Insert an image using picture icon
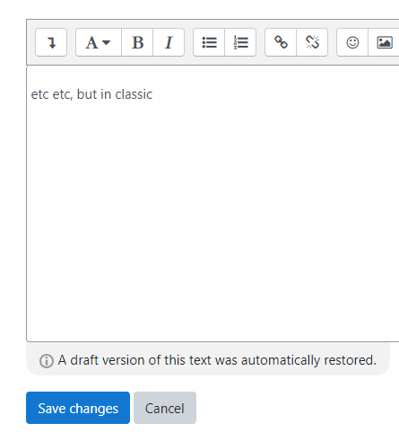The width and height of the screenshot is (399, 441). (x=384, y=42)
